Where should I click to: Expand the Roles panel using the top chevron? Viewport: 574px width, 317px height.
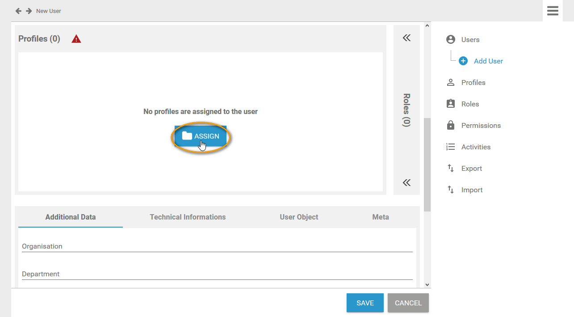pyautogui.click(x=406, y=38)
